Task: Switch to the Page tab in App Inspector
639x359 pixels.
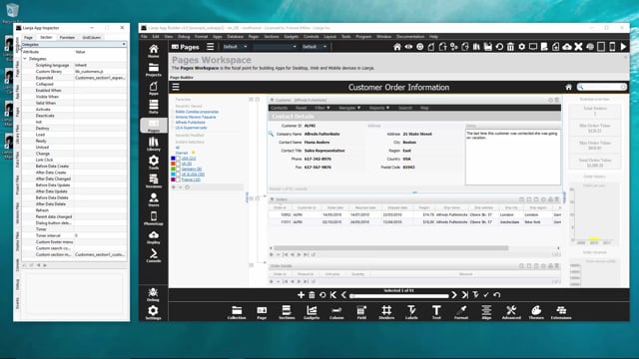Action: [x=28, y=38]
